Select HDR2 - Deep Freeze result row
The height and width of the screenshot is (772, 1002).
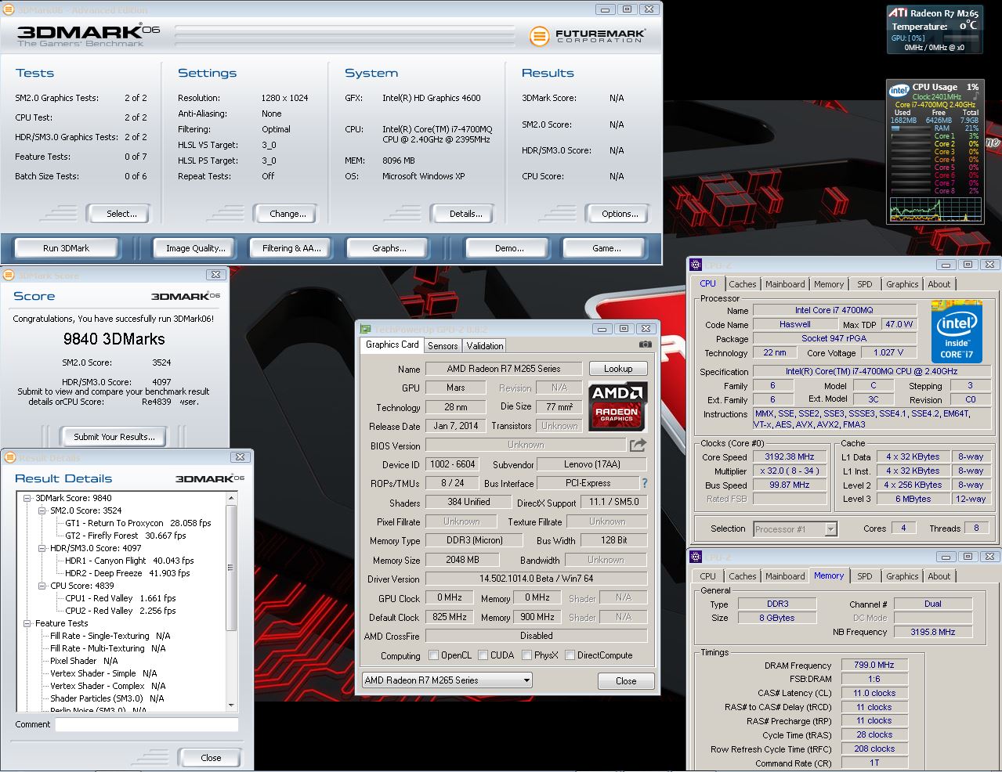127,573
